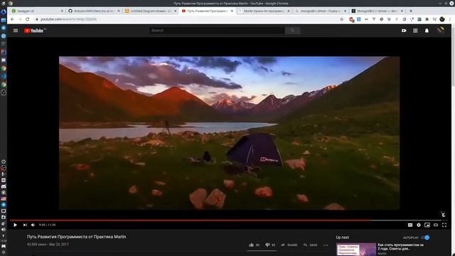Show YouTube notifications bell

pos(427,31)
